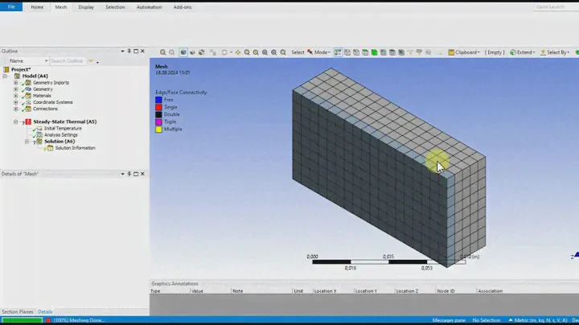The width and height of the screenshot is (579, 325).
Task: Open the Select By dropdown
Action: (x=556, y=52)
